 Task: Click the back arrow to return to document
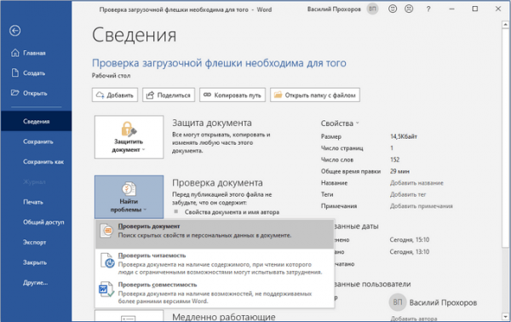tap(15, 31)
